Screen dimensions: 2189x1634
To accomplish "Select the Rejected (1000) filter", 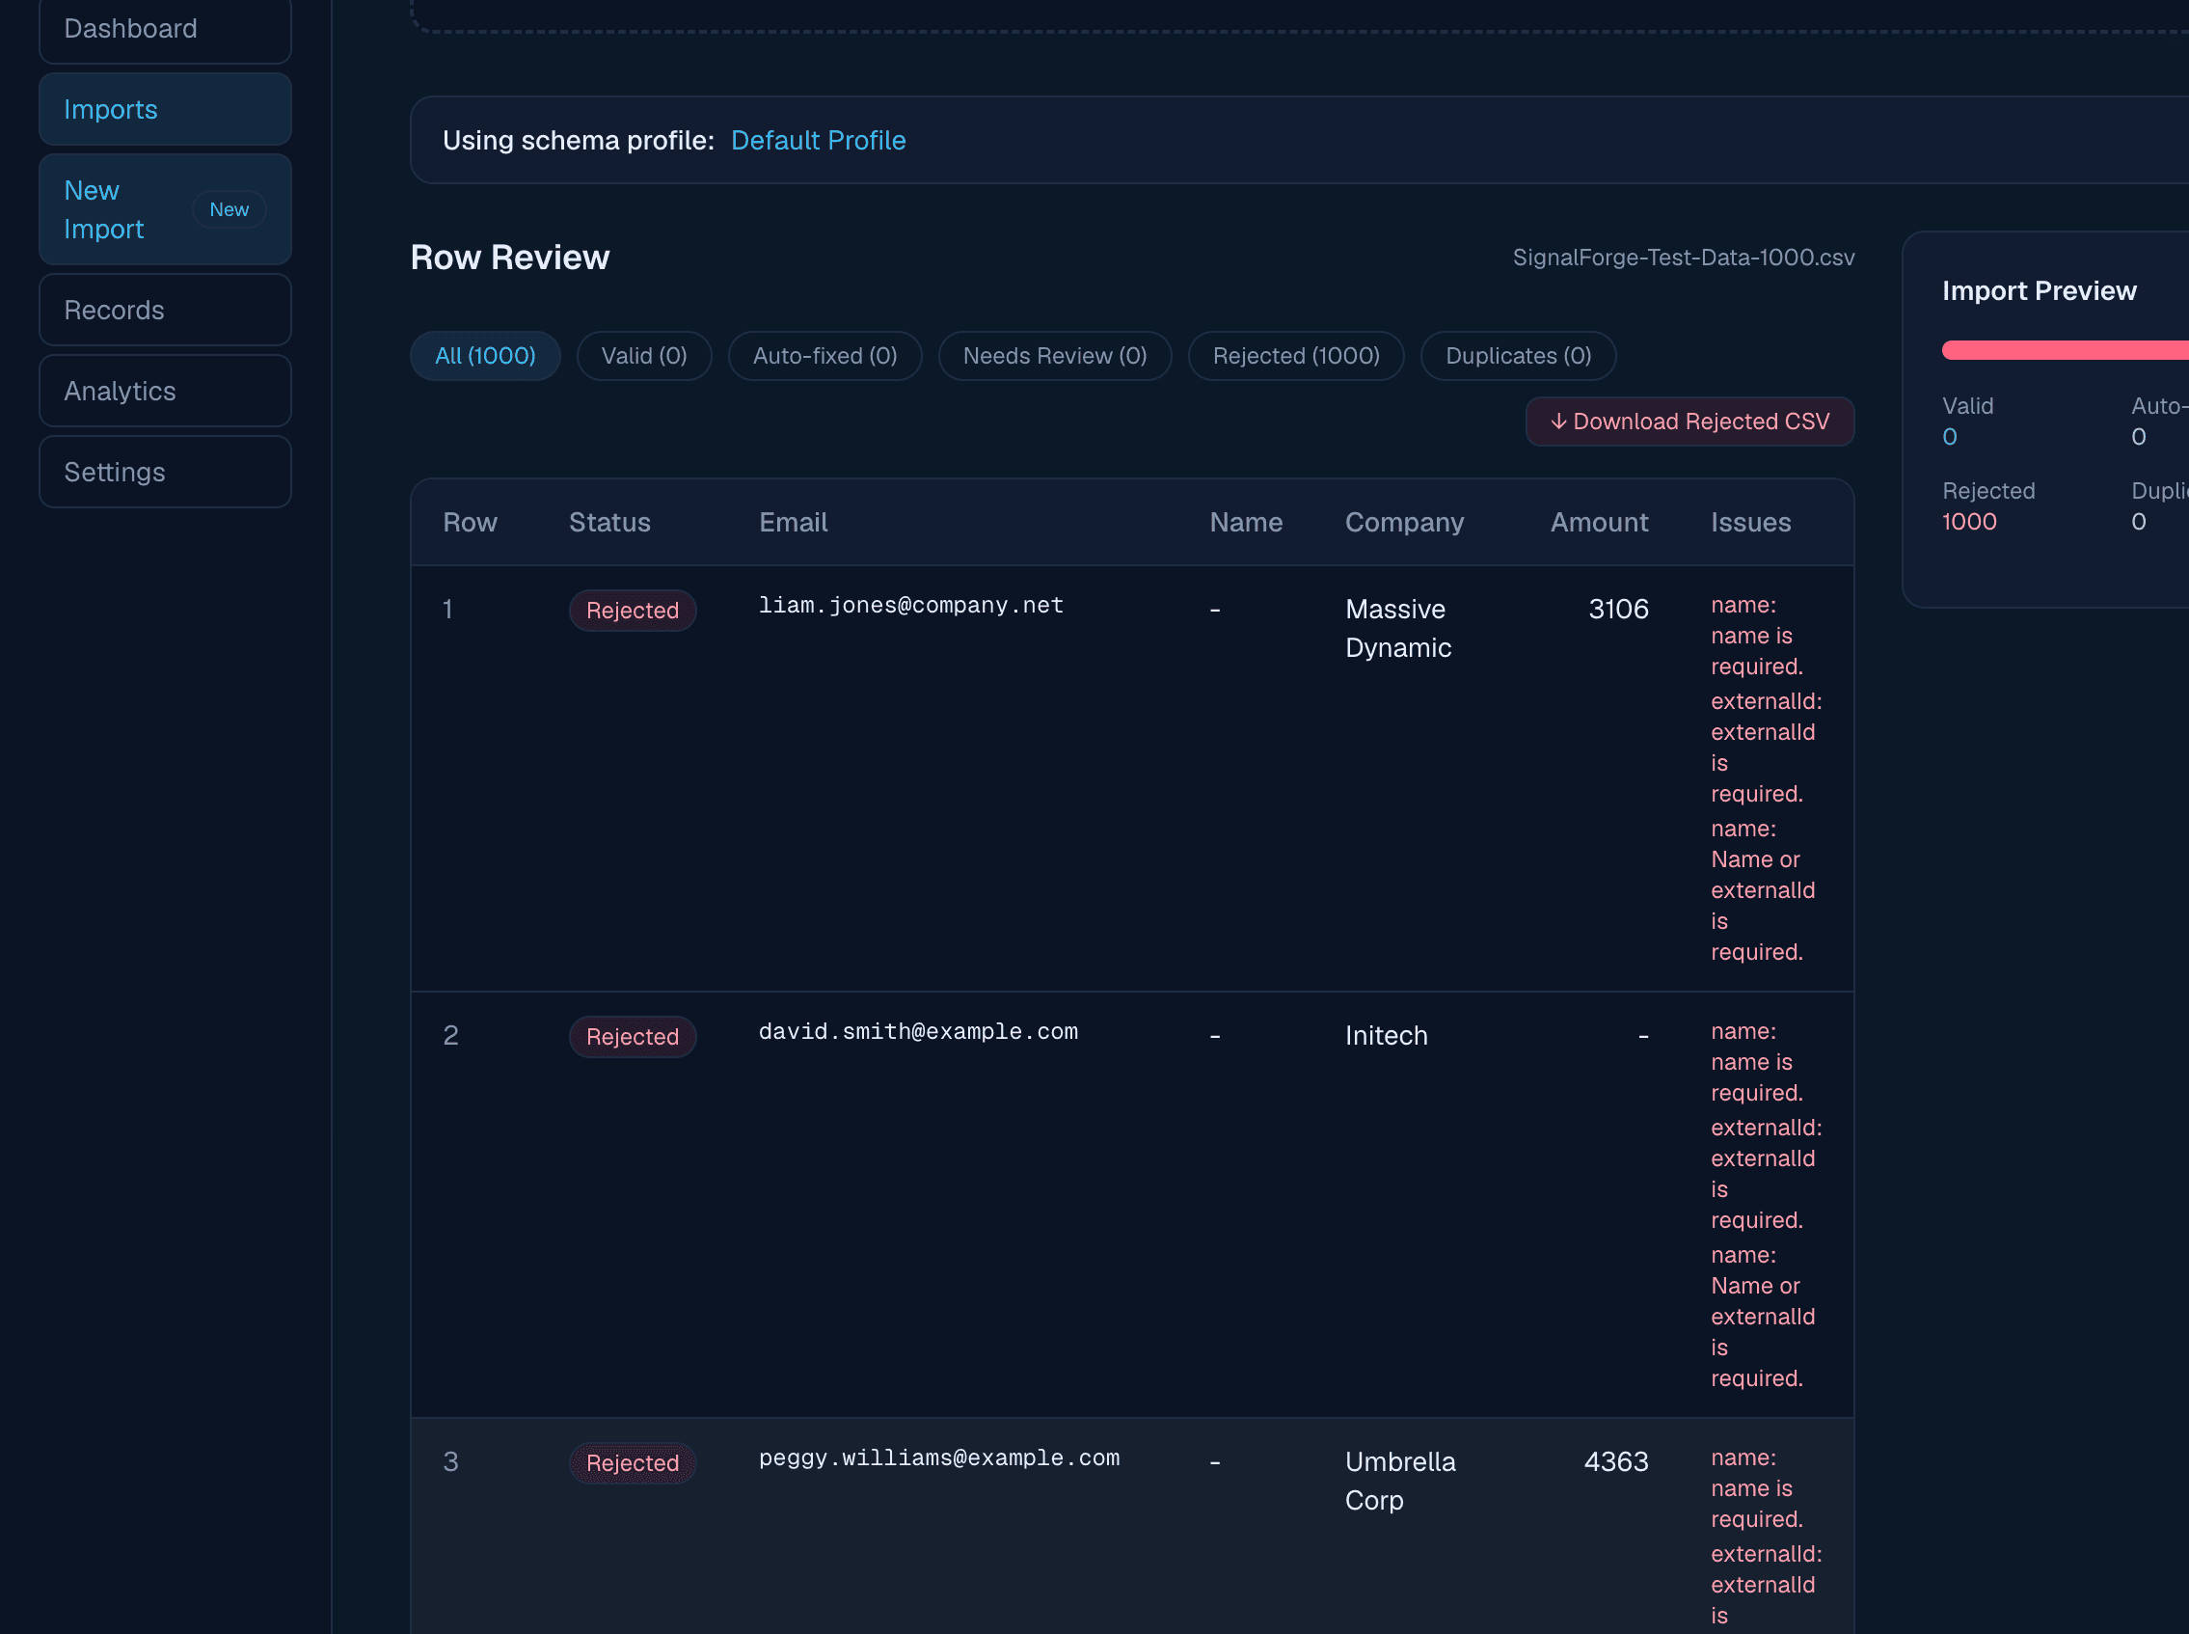I will pos(1296,356).
